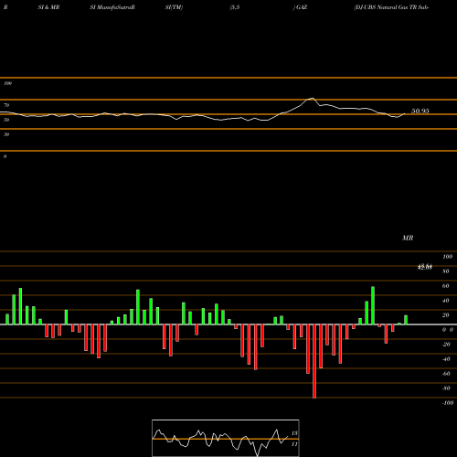
Task: Click the 'MR' panel title
Action: click(x=408, y=238)
